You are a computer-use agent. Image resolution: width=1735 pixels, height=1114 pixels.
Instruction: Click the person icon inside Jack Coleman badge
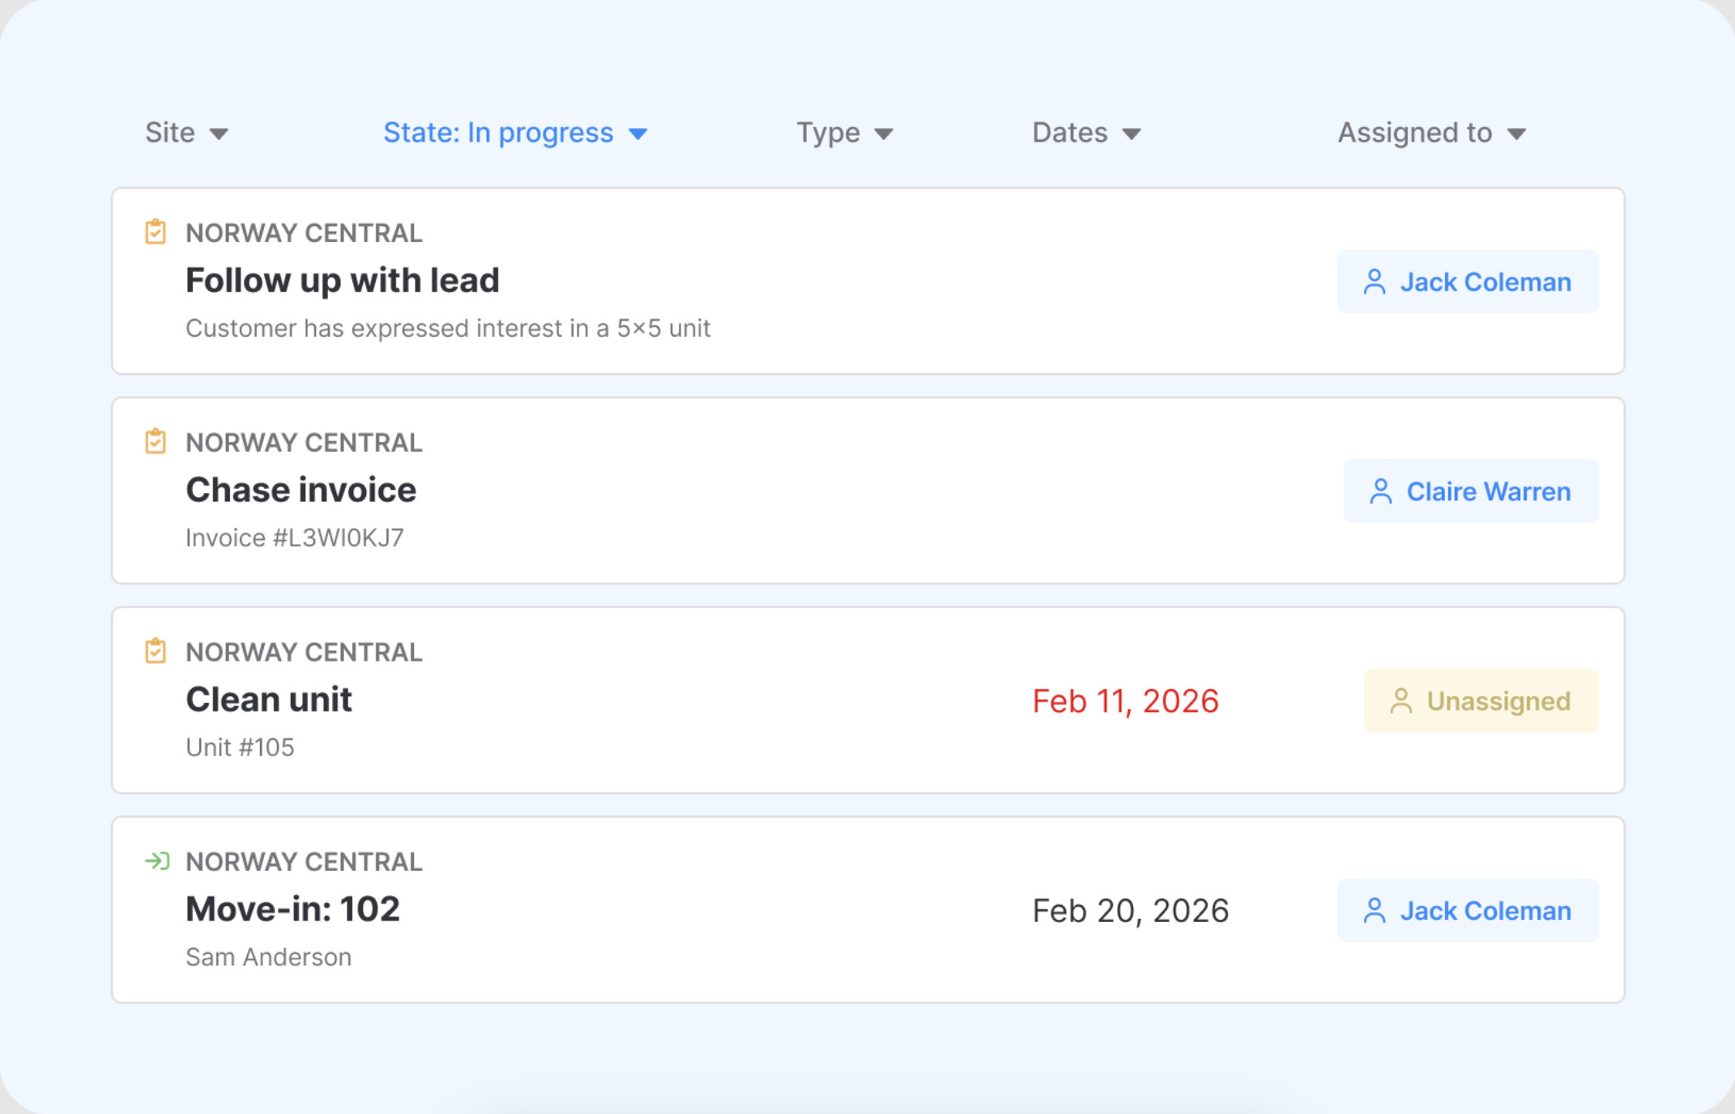point(1375,281)
